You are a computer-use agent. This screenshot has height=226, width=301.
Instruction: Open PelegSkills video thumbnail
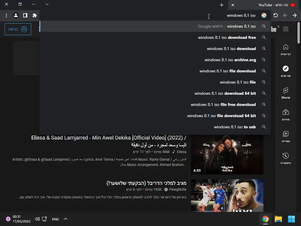pyautogui.click(x=227, y=195)
